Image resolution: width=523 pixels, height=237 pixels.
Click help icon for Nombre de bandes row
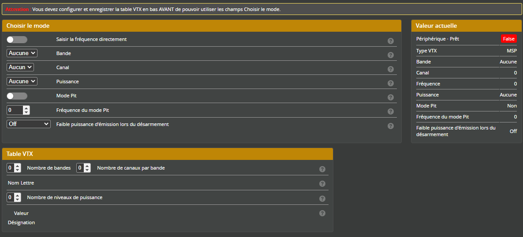322,169
